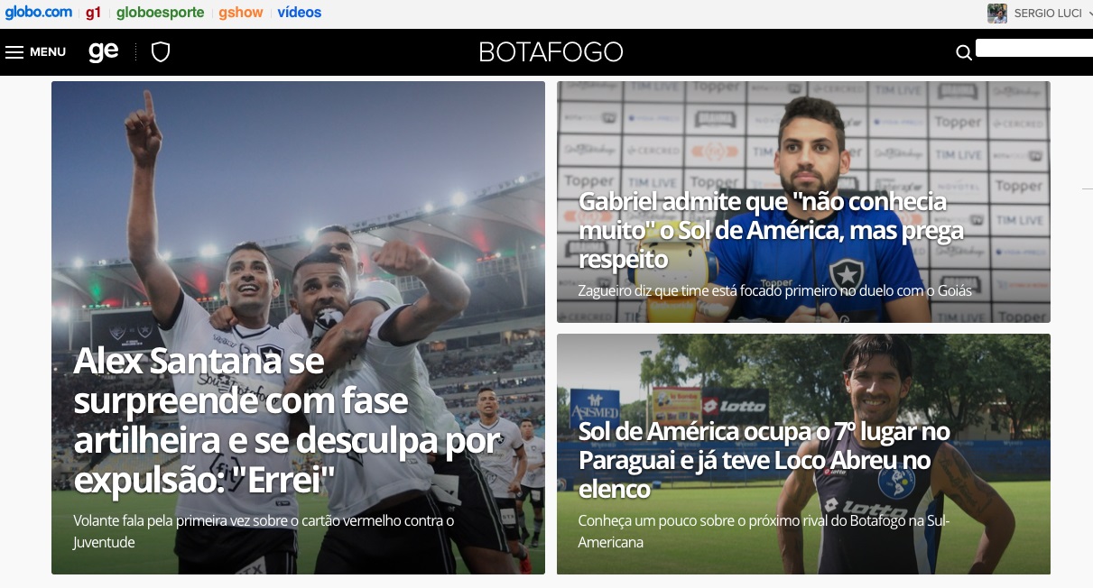Click the ge logo

click(104, 51)
